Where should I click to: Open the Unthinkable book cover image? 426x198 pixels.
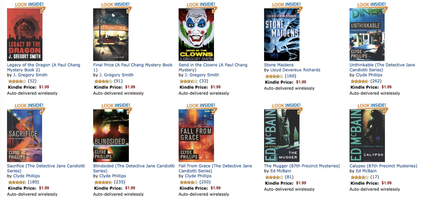(x=367, y=35)
